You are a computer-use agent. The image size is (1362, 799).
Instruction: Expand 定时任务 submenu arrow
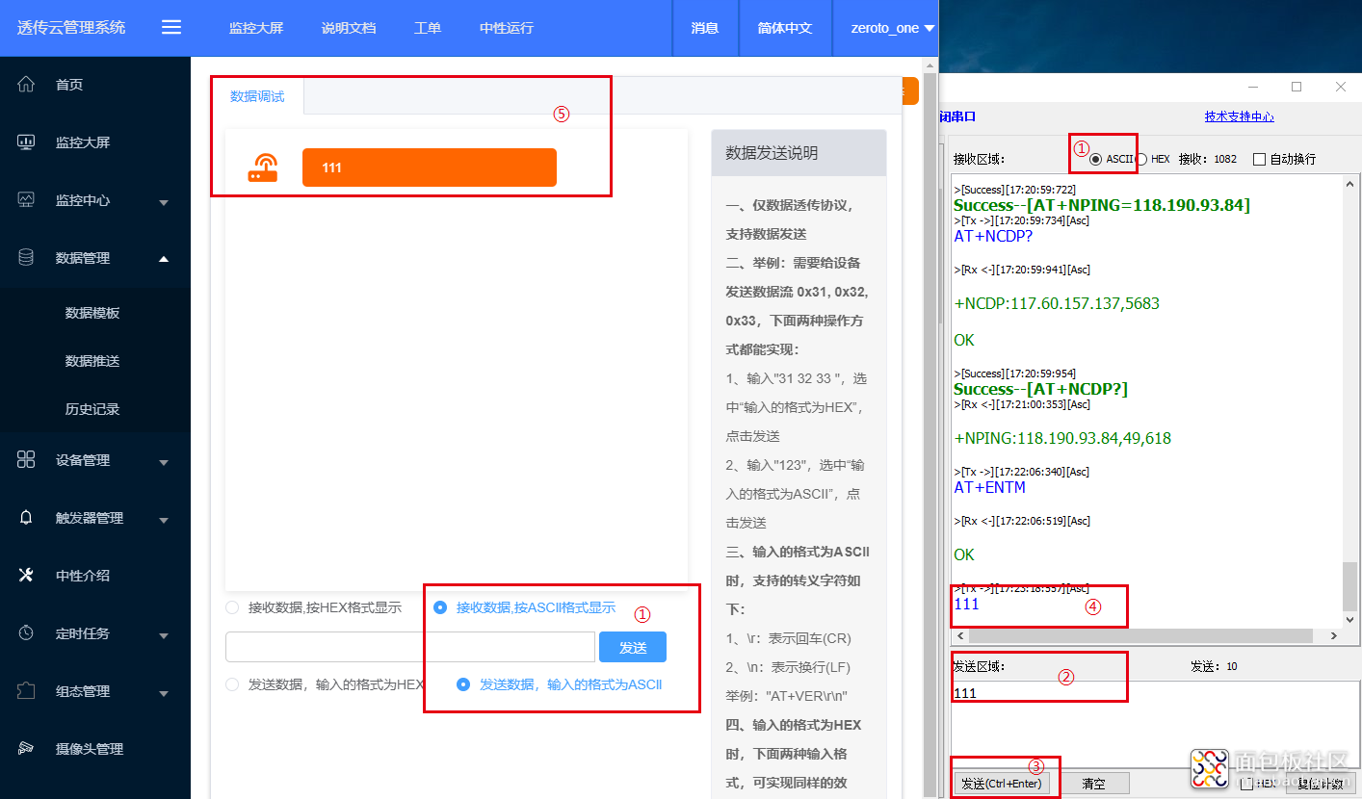(164, 636)
